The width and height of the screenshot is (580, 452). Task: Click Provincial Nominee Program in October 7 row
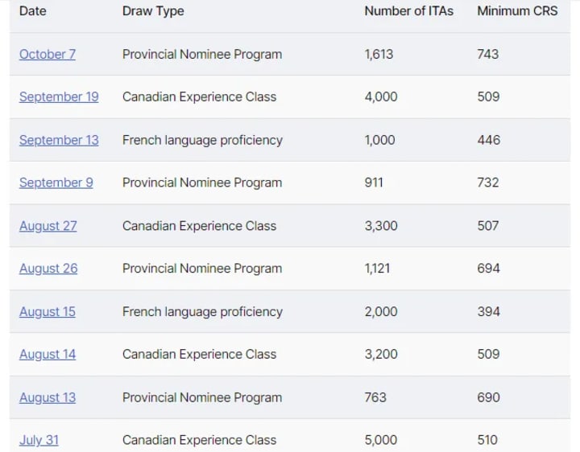(202, 54)
